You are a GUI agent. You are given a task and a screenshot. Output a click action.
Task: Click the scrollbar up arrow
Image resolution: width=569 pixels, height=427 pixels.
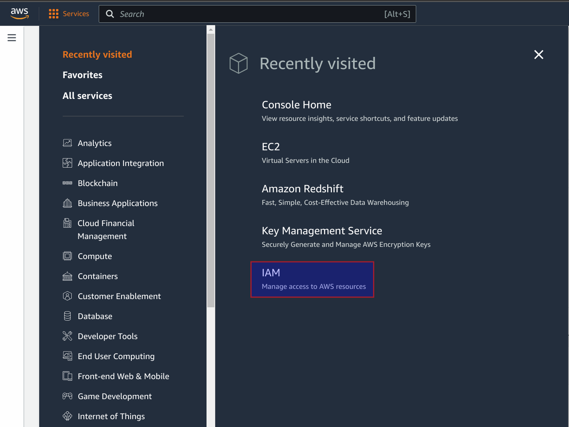pyautogui.click(x=211, y=29)
